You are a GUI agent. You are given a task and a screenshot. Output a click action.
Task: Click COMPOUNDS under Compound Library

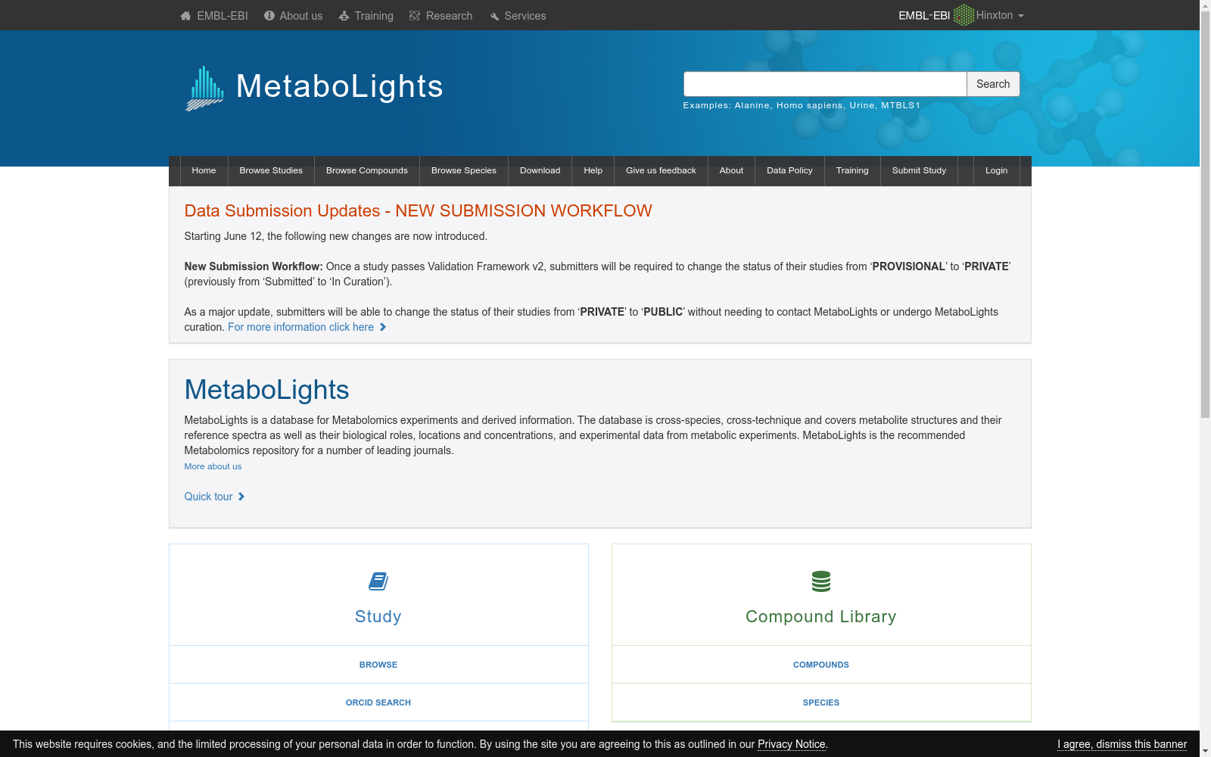tap(821, 665)
